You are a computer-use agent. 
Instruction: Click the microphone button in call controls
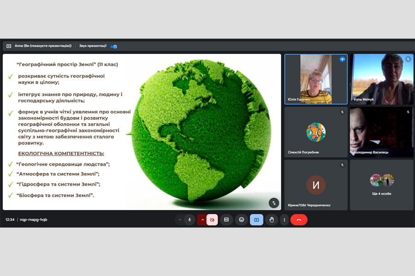[x=190, y=220]
